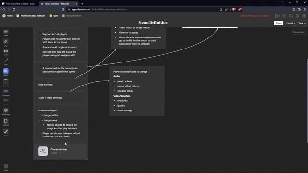Click the share page icon in address bar

(x=226, y=9)
